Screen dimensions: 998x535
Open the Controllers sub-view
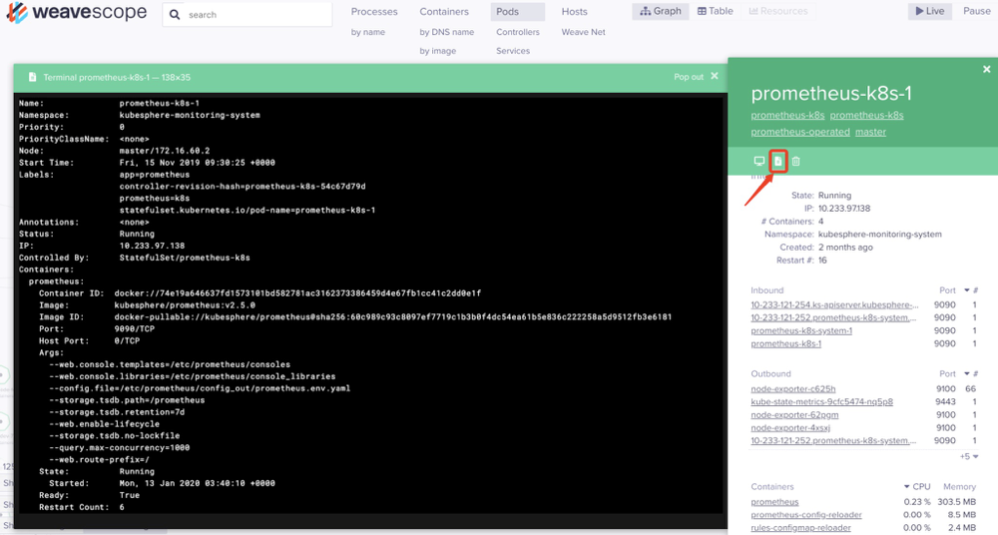517,32
